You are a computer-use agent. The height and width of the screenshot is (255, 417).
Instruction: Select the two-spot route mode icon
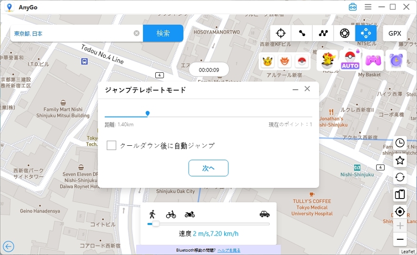[x=302, y=33]
